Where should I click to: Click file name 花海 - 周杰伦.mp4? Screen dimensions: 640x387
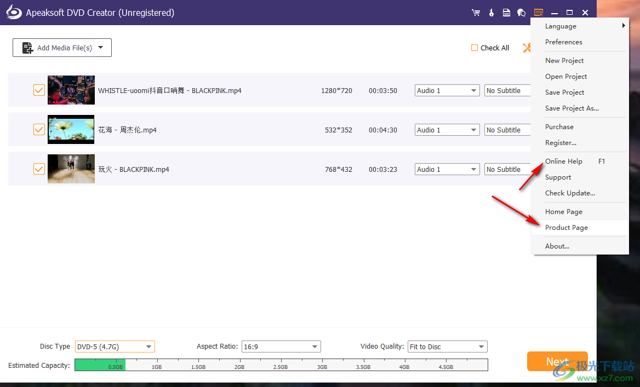coord(127,130)
